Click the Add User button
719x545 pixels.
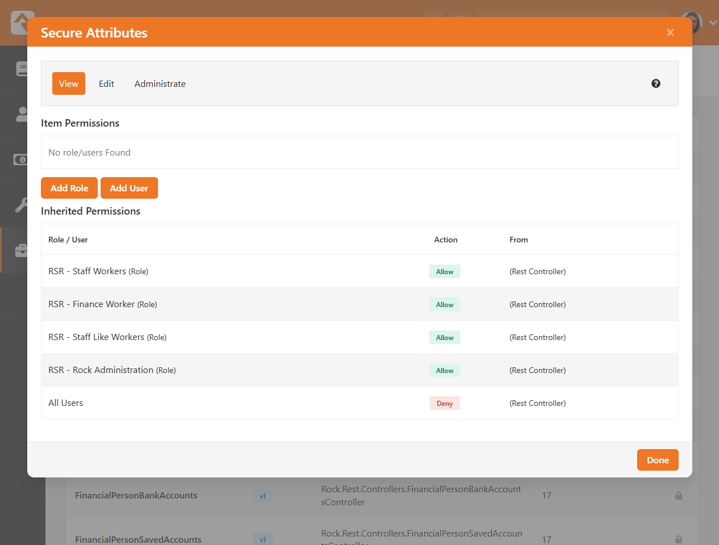(x=129, y=188)
